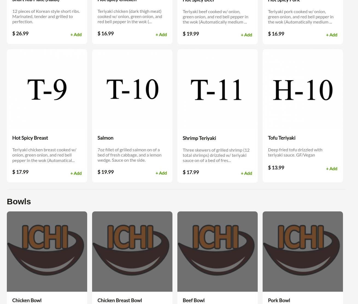Select the Chicken Breast Bowl logo image

pyautogui.click(x=132, y=252)
